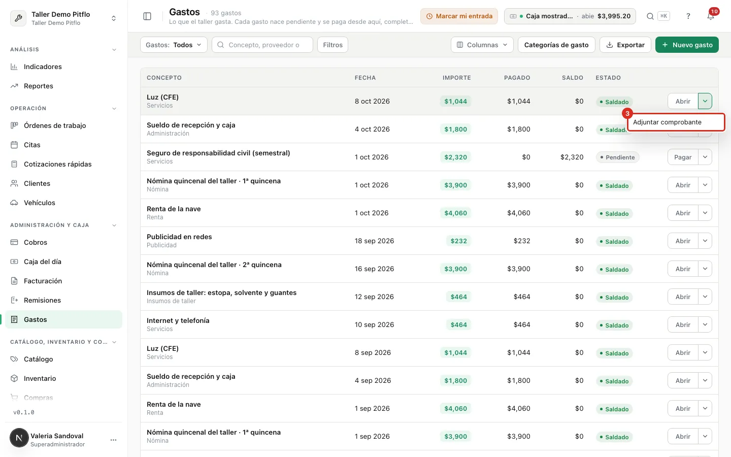The image size is (731, 457).
Task: Open the help question mark icon
Action: 688,16
